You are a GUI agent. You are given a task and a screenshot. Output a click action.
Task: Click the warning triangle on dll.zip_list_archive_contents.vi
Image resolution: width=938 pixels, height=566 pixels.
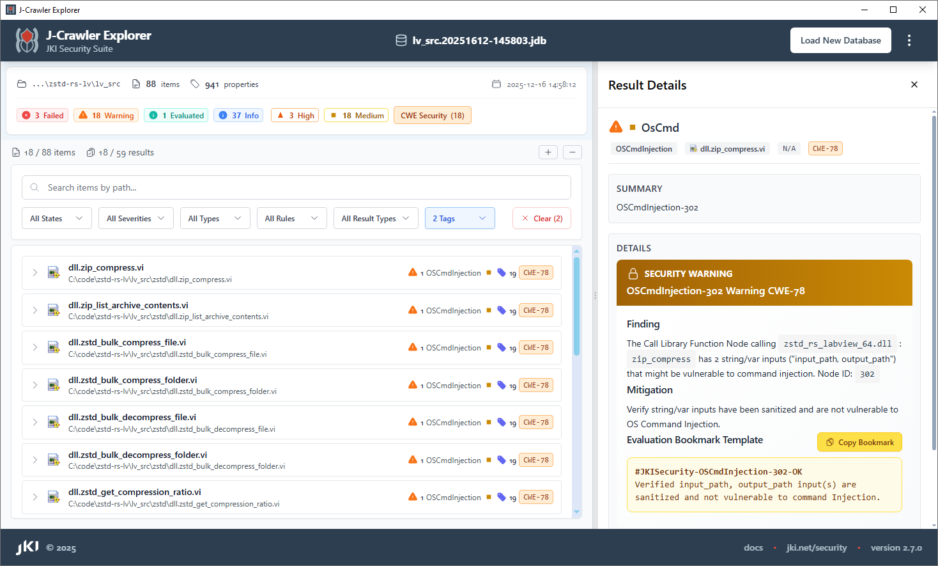(413, 310)
